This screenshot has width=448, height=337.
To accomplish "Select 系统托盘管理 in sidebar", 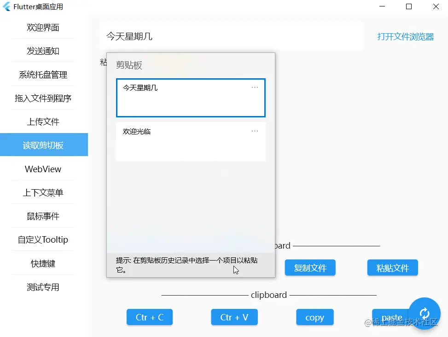I will click(43, 75).
